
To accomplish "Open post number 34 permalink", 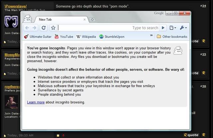I will coord(204,6).
